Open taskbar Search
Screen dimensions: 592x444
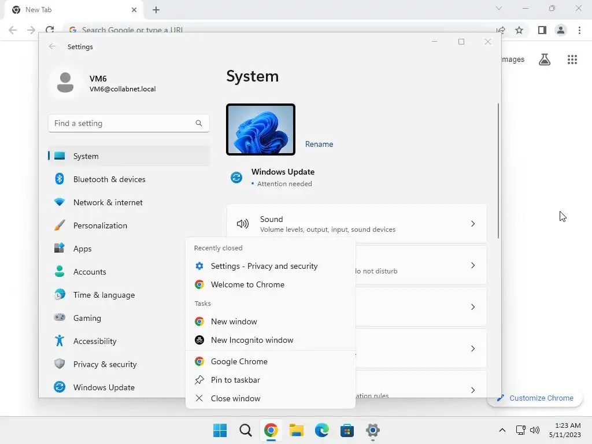tap(245, 430)
